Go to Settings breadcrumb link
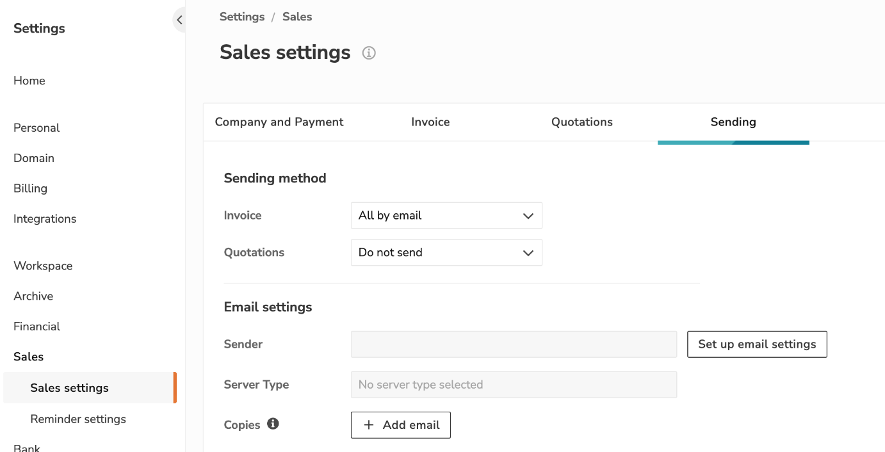This screenshot has width=885, height=452. (x=242, y=17)
